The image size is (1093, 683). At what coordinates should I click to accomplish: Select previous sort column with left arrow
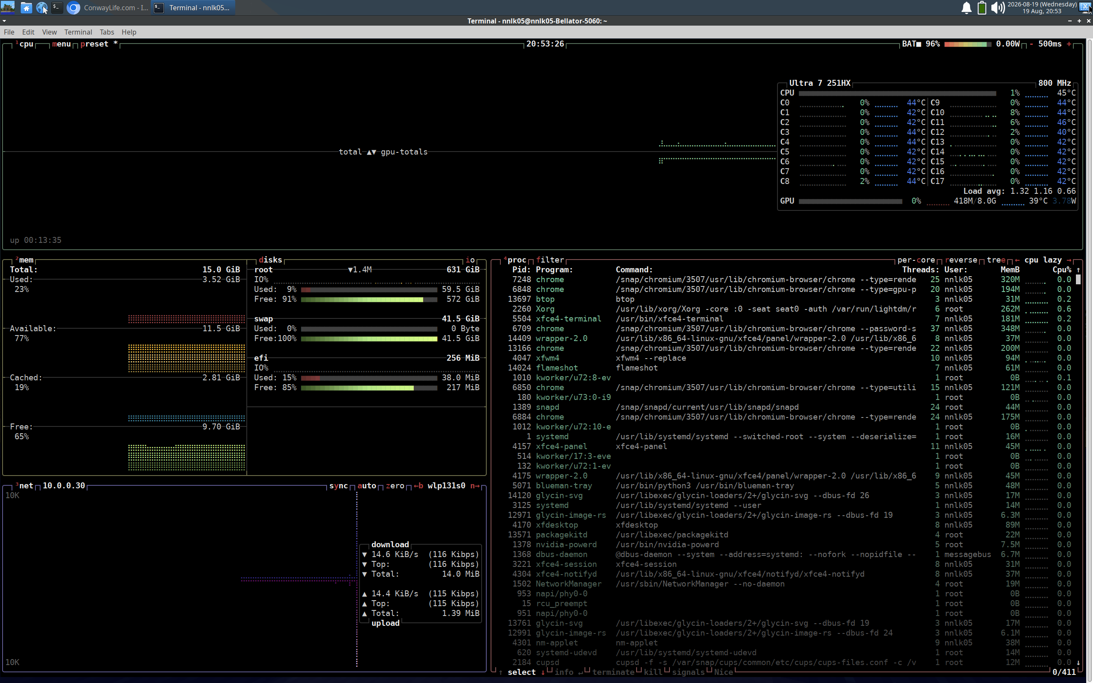tap(1017, 260)
